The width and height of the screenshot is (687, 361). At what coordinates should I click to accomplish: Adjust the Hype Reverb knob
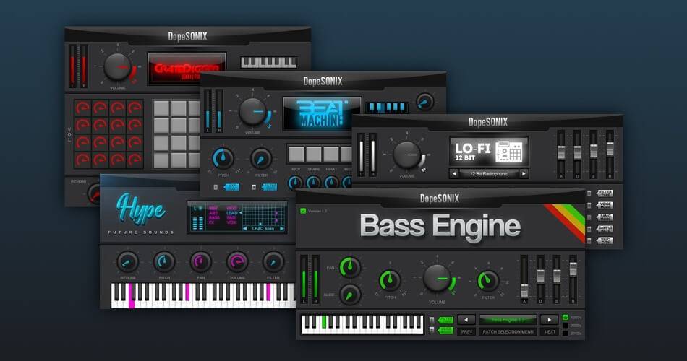coord(127,262)
